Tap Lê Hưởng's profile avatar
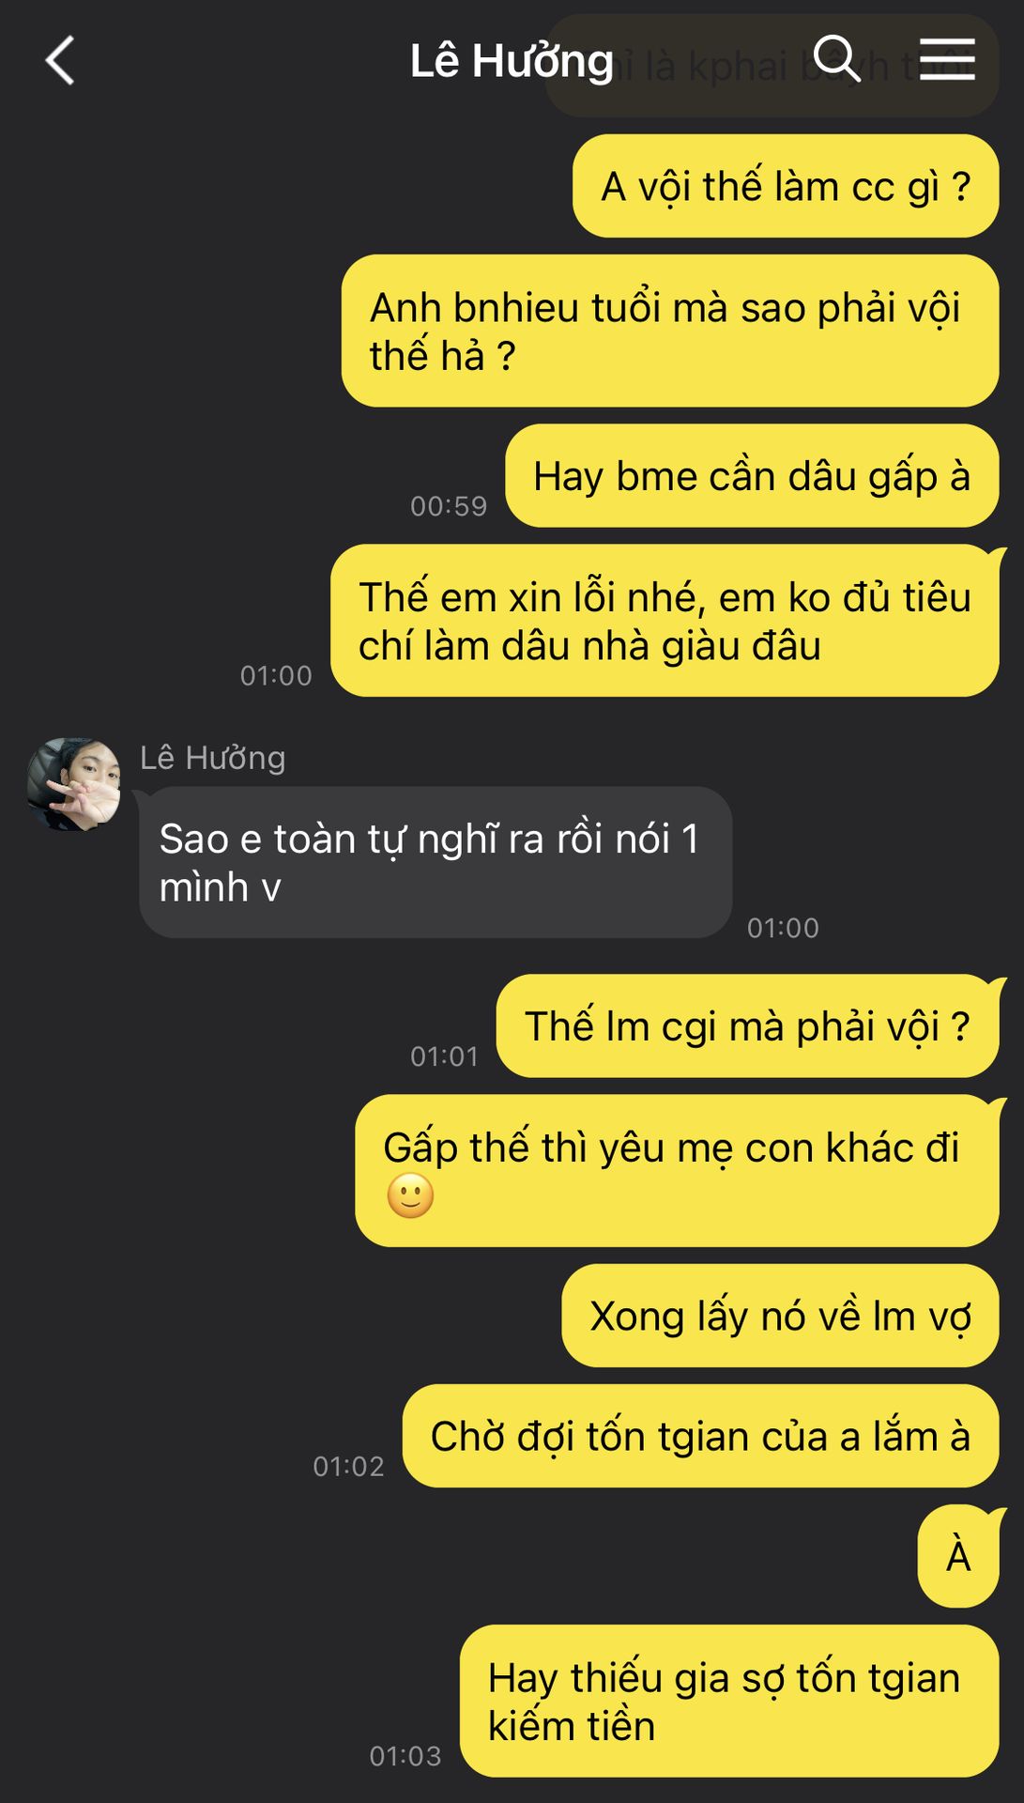This screenshot has width=1024, height=1803. [x=73, y=784]
